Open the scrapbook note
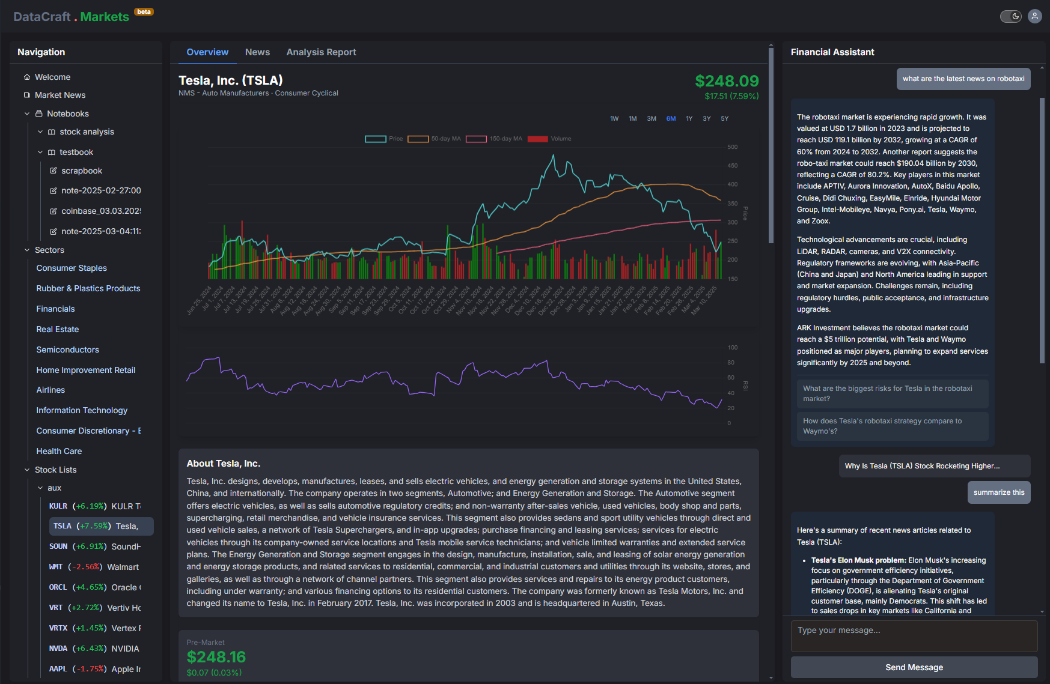Viewport: 1050px width, 684px height. pyautogui.click(x=82, y=171)
